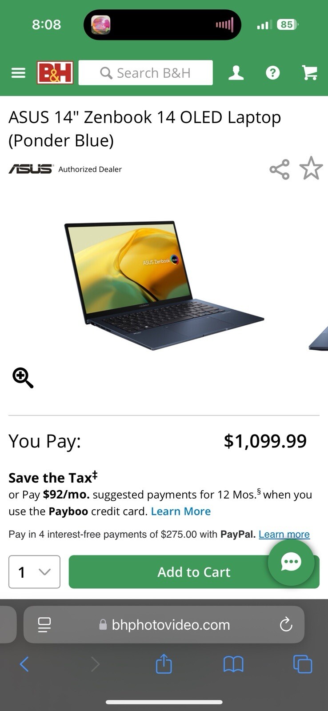
Task: Open the live chat bubble
Action: tap(291, 562)
